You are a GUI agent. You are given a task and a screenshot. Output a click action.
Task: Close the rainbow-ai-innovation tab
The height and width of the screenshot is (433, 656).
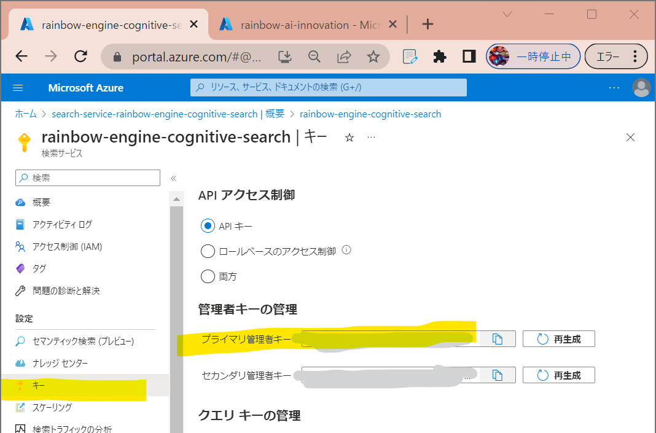[x=392, y=25]
